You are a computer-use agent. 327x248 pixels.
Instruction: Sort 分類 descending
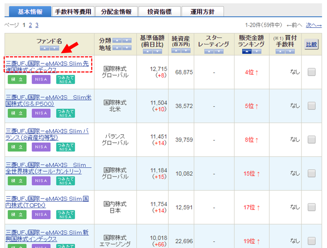(127, 40)
